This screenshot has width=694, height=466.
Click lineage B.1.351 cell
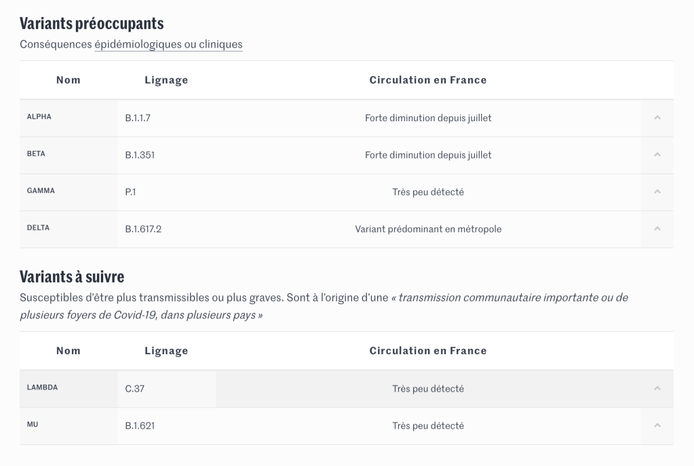[x=140, y=155]
